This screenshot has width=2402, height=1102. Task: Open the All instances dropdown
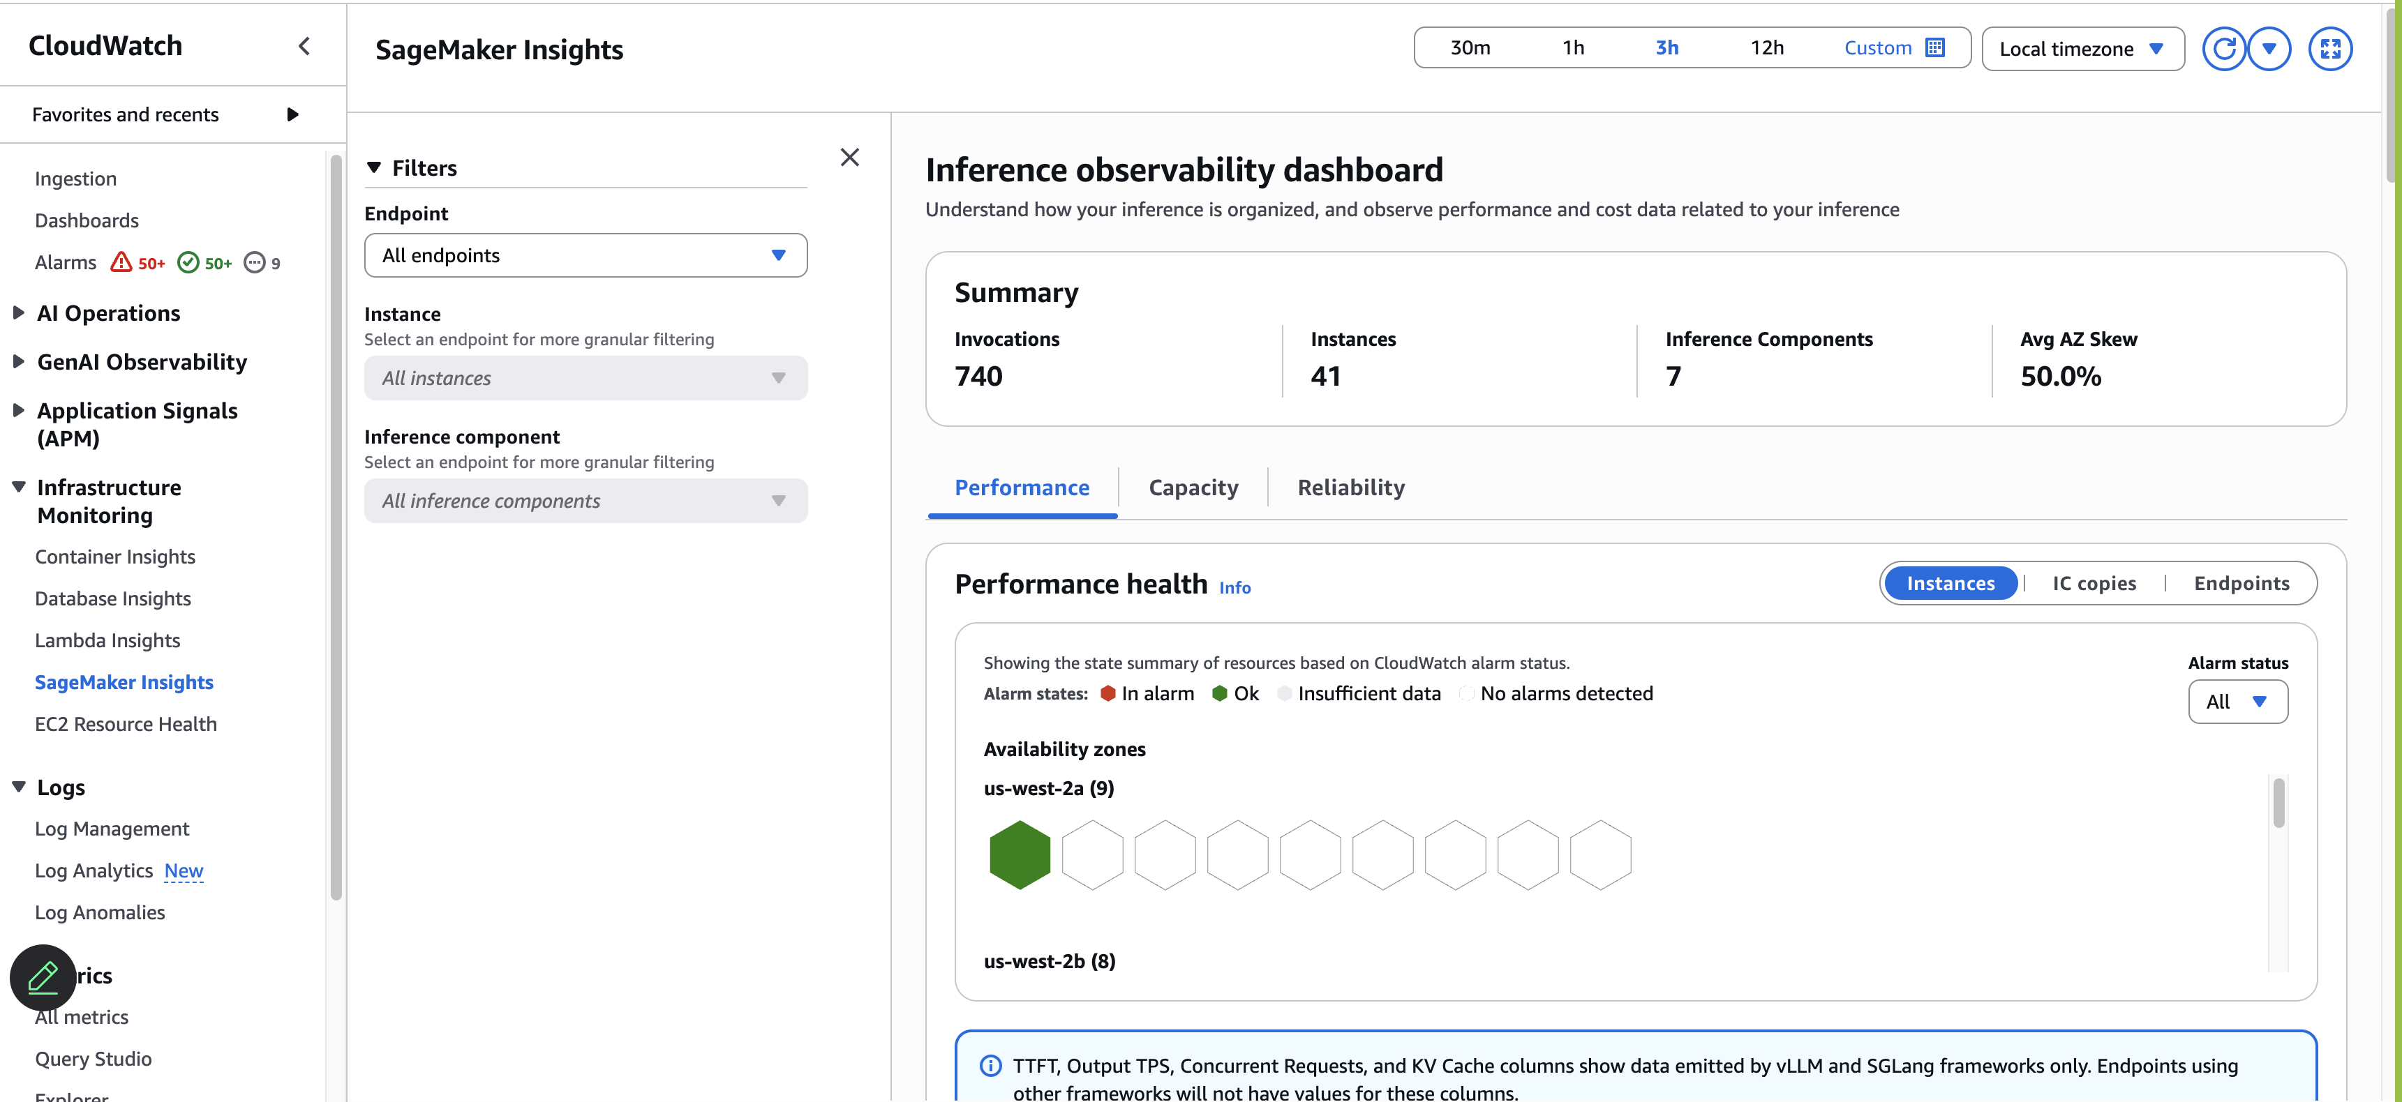click(x=585, y=379)
